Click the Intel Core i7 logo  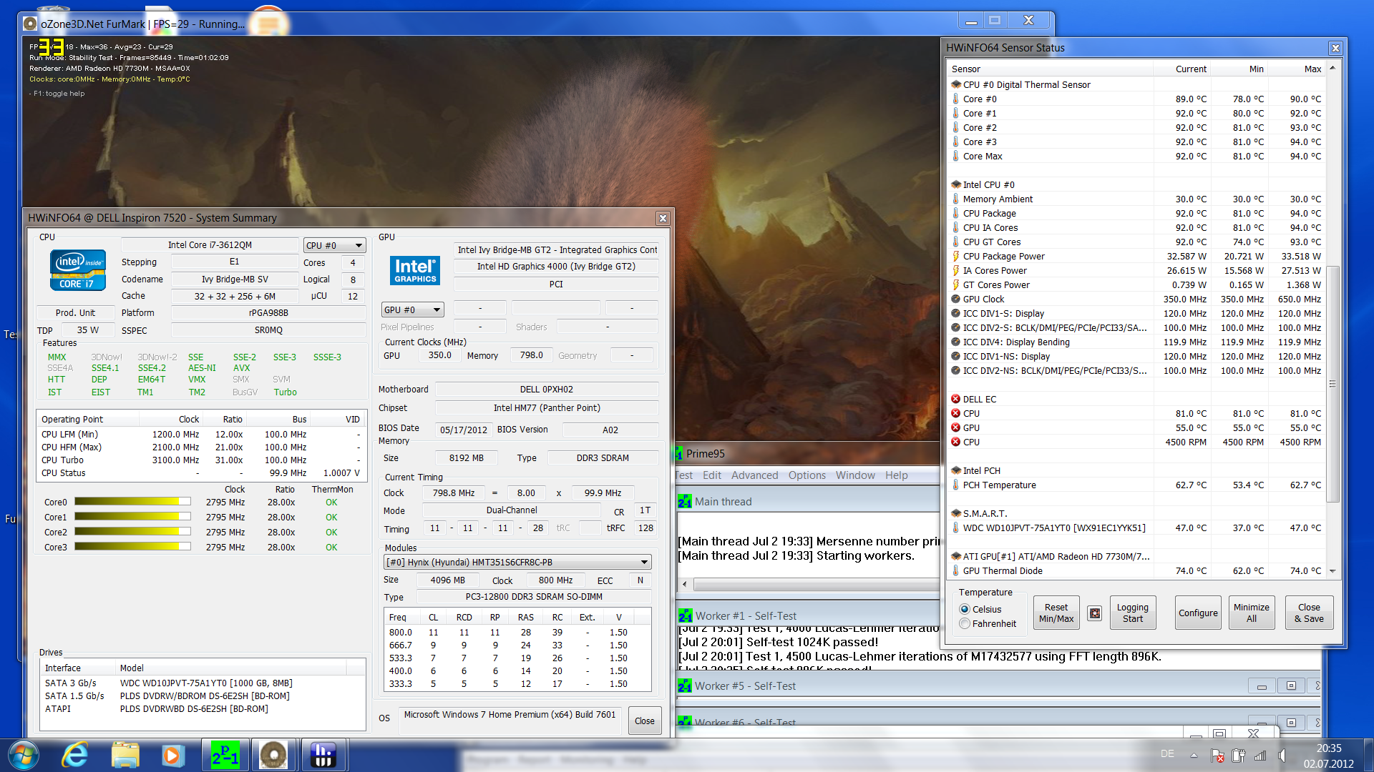tap(78, 269)
